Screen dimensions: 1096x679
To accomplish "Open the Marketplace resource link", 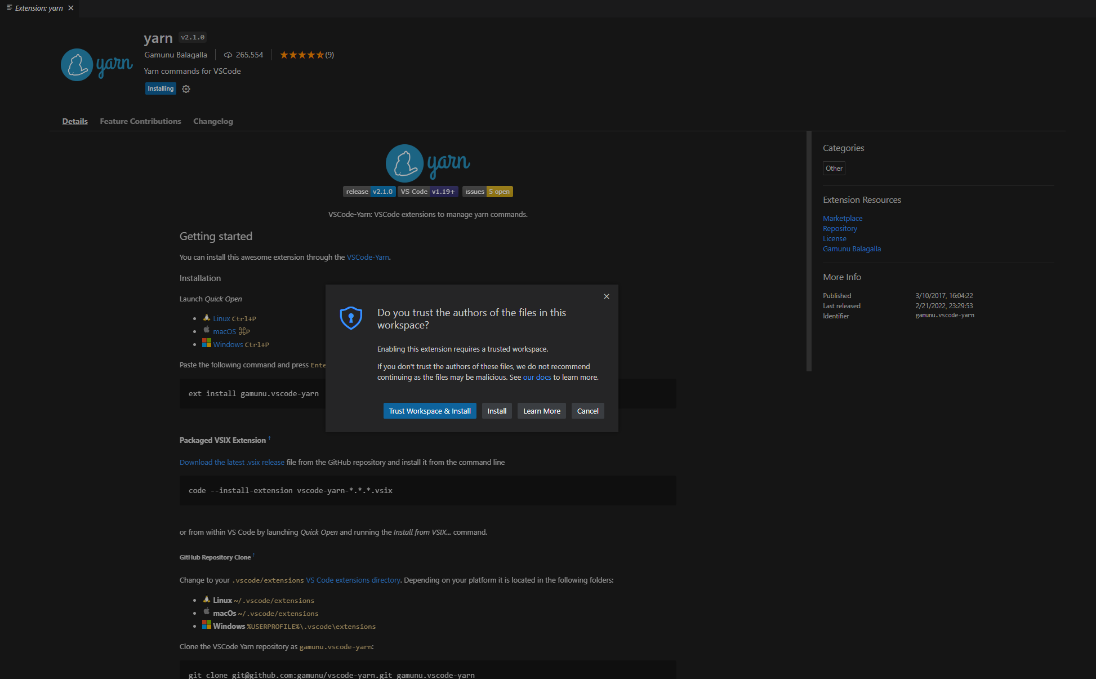I will pos(842,218).
